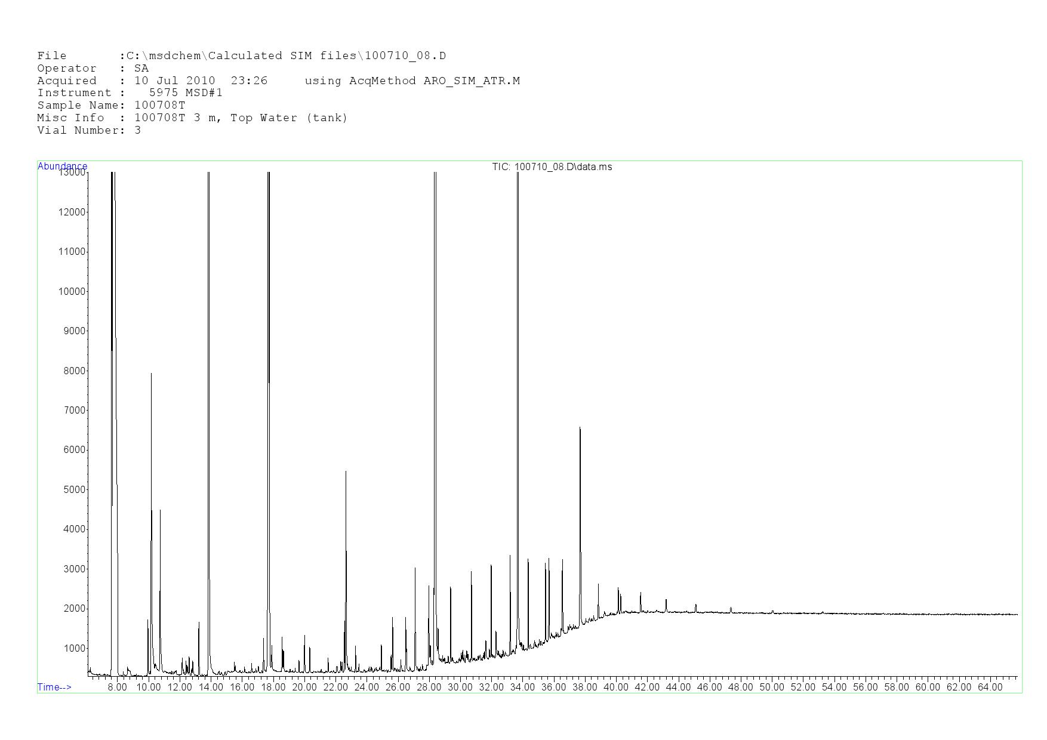This screenshot has height=740, width=1047.
Task: Click the acquired date 10 Jul 2010
Action: point(174,81)
